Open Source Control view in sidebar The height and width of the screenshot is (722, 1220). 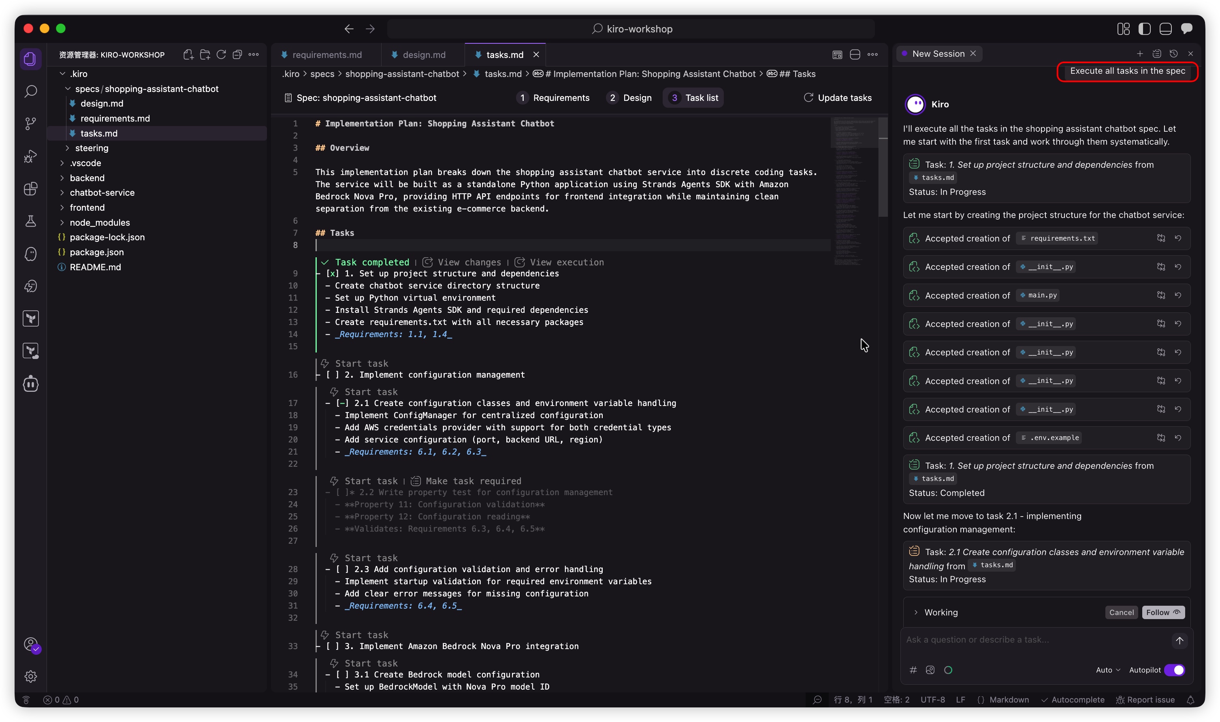click(x=31, y=124)
